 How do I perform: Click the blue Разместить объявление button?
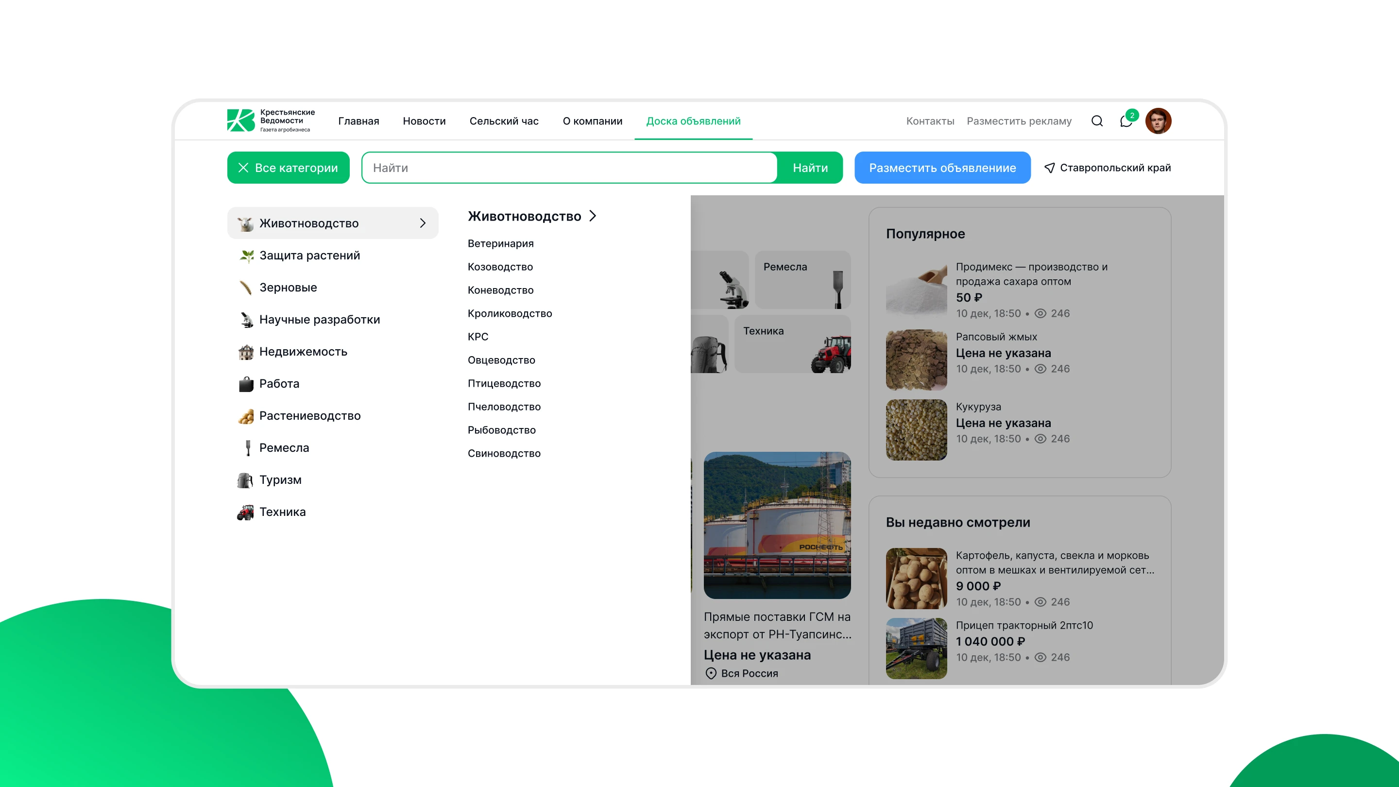pyautogui.click(x=942, y=168)
